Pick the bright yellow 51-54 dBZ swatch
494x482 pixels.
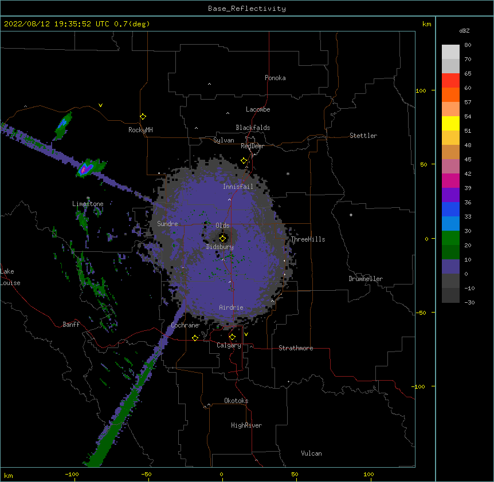click(x=450, y=123)
